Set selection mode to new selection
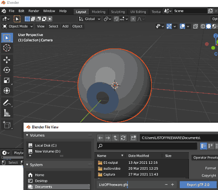Image resolution: width=218 pixels, height=190 pixels. (x=27, y=19)
